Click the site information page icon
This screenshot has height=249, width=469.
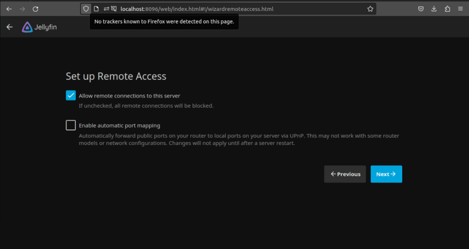tap(96, 9)
